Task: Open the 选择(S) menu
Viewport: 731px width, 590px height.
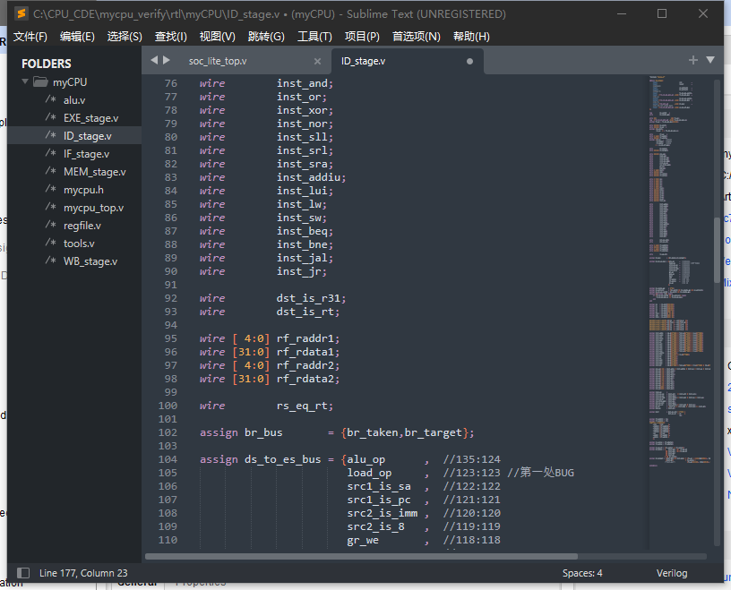Action: [125, 37]
